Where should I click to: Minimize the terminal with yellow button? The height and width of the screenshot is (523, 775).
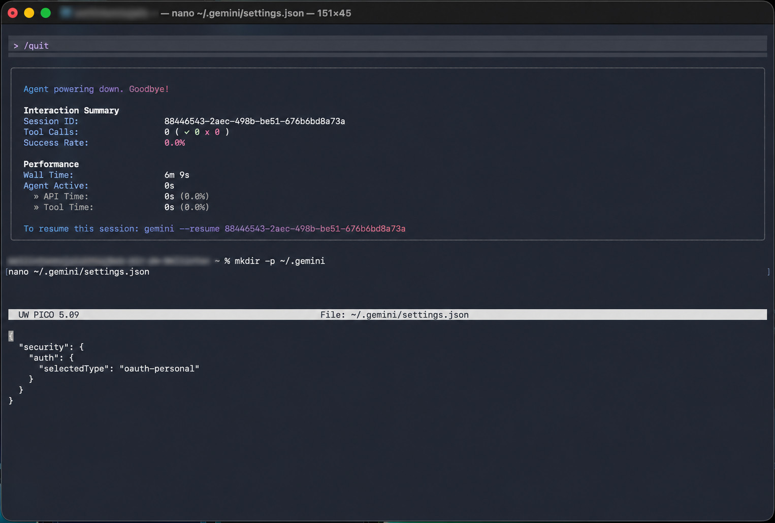click(x=29, y=13)
